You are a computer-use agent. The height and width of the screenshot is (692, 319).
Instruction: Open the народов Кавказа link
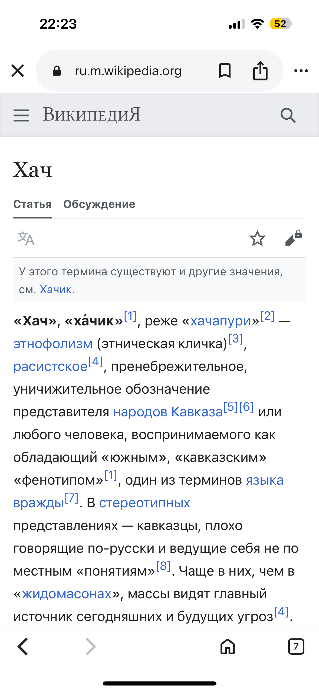[x=168, y=412]
